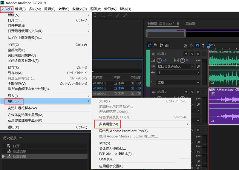Adjust 轨道 1 volume knob
Viewport: 239px width, 170px height.
[x=159, y=61]
